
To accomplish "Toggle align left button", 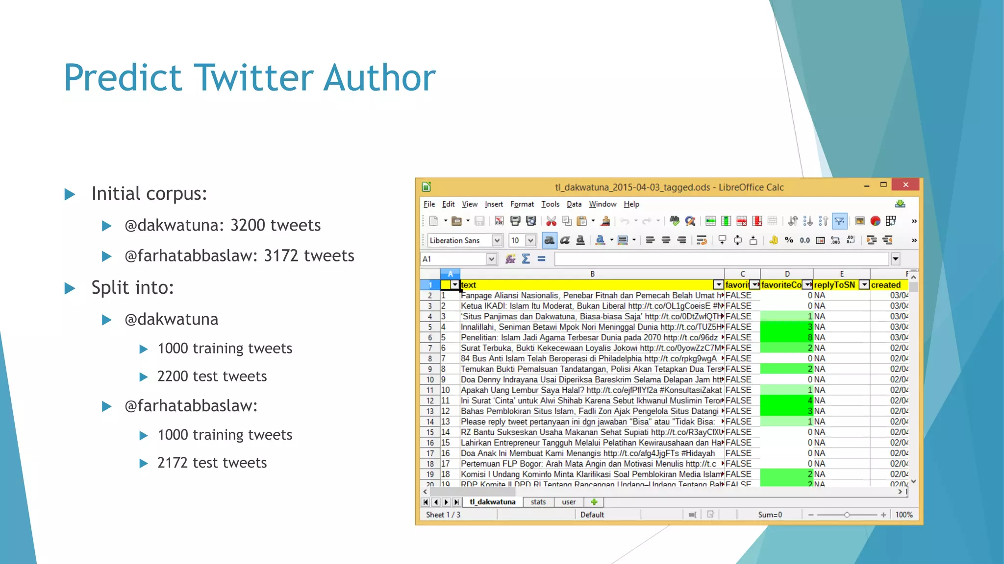I will click(x=650, y=240).
